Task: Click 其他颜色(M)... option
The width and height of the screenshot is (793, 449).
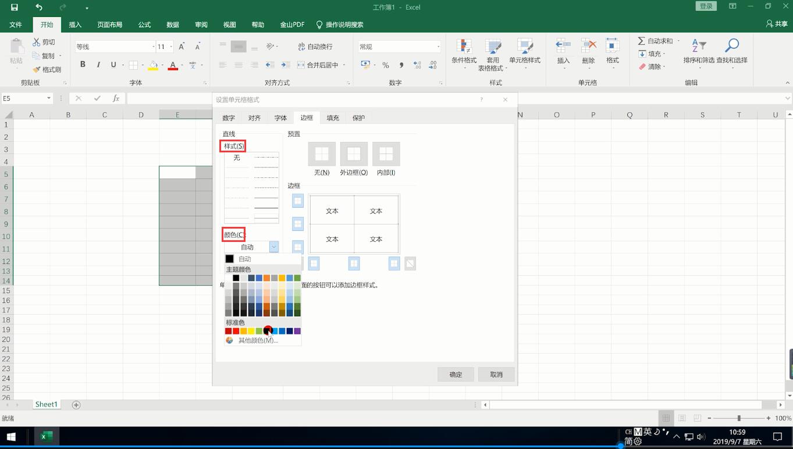Action: pos(258,340)
